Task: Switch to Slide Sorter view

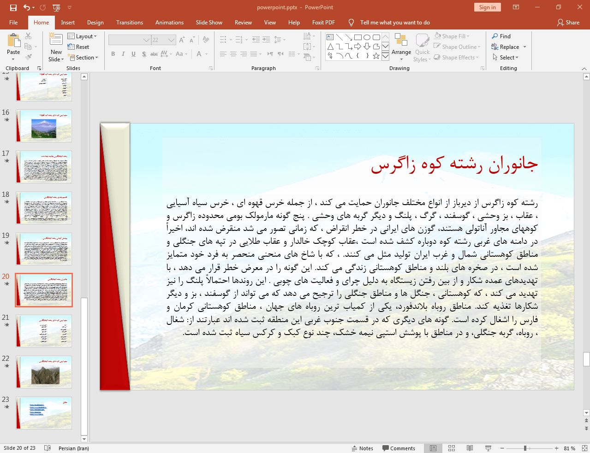Action: pyautogui.click(x=452, y=448)
